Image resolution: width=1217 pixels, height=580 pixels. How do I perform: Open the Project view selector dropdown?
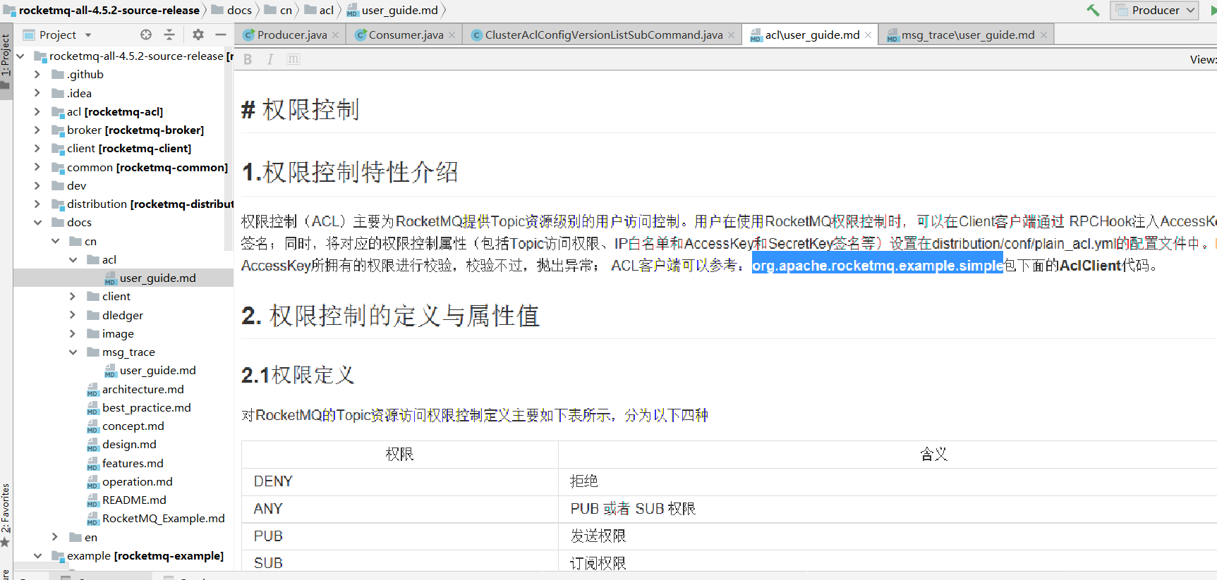58,35
